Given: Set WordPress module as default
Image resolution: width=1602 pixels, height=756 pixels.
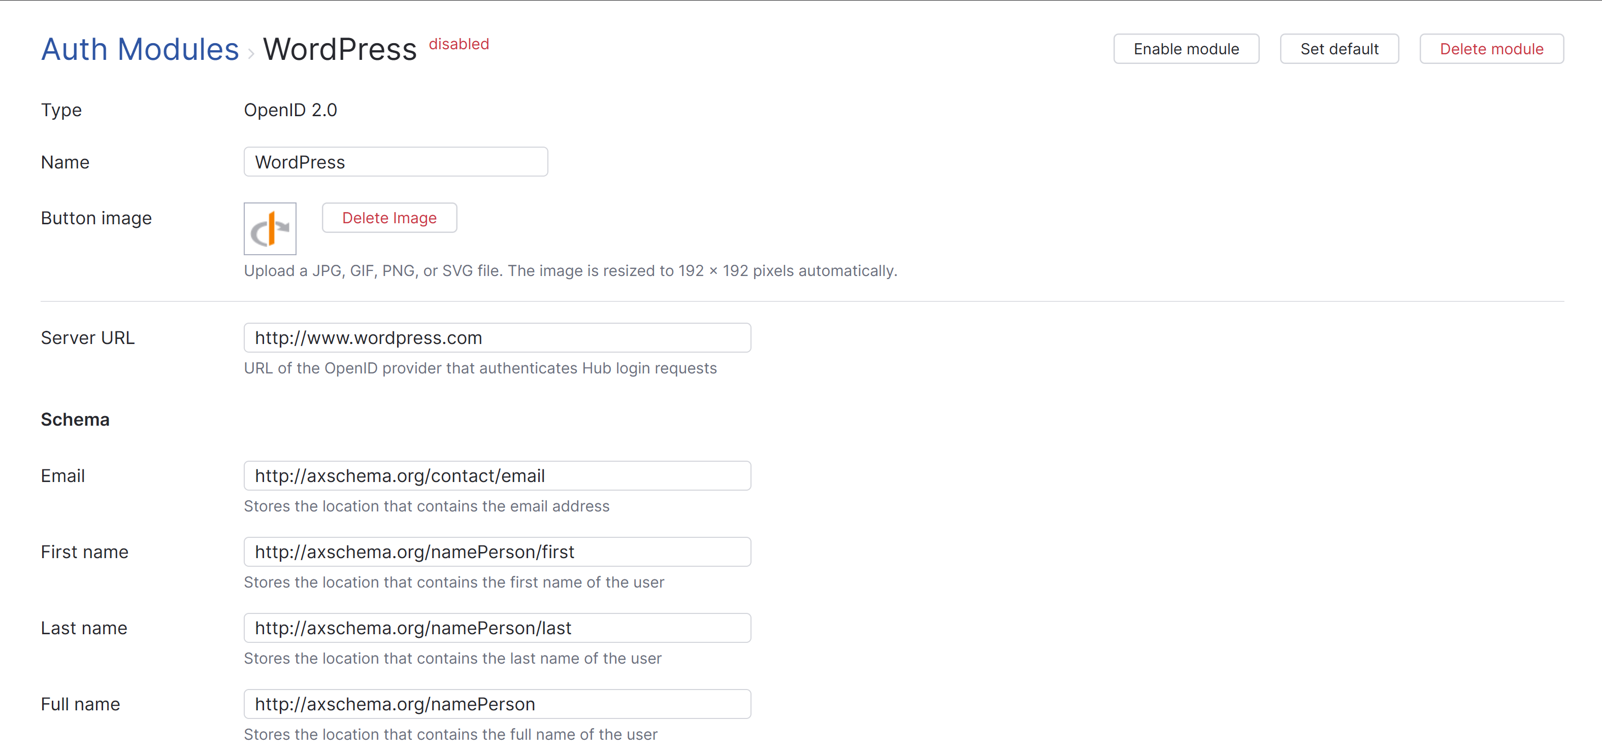Looking at the screenshot, I should point(1339,48).
